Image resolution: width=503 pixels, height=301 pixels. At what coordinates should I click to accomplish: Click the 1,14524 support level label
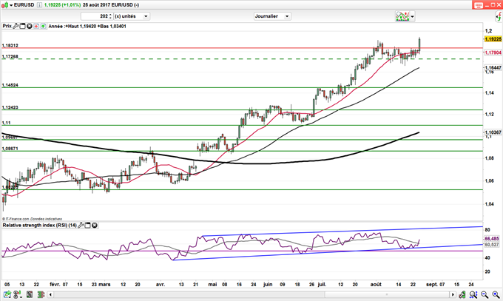[x=10, y=85]
